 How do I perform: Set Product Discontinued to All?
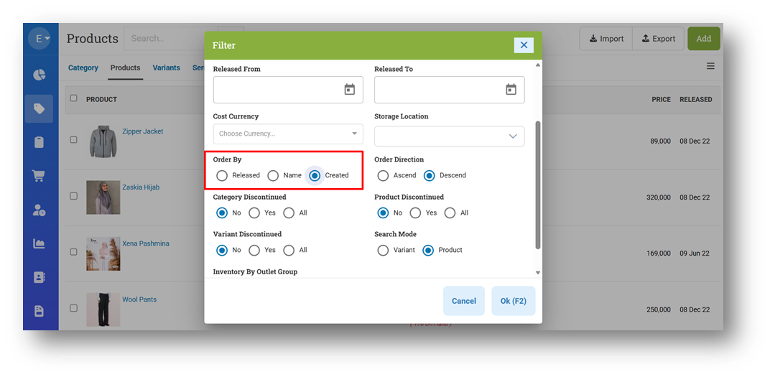(x=450, y=213)
